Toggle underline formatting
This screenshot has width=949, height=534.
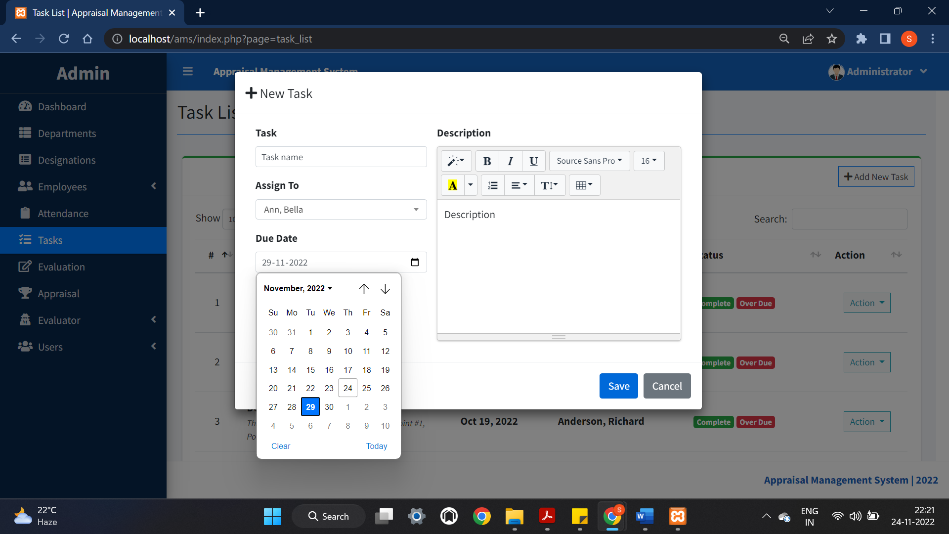click(x=533, y=161)
